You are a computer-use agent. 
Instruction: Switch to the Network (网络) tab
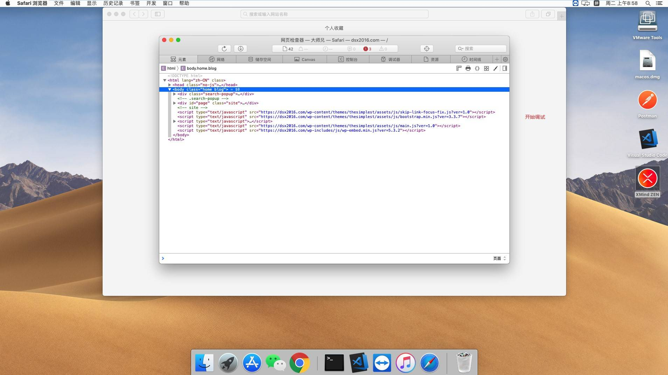(x=217, y=59)
